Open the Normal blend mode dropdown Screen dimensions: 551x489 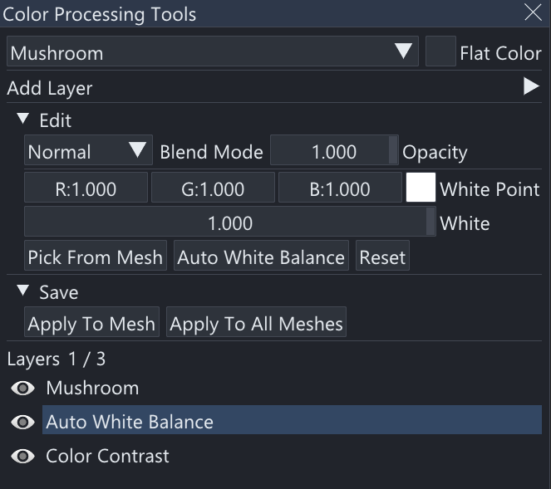pos(88,152)
